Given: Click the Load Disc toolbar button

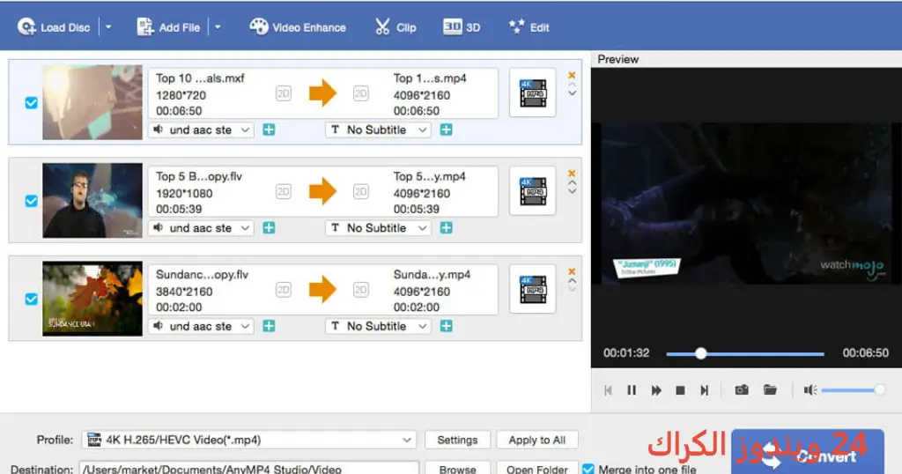Looking at the screenshot, I should 54,27.
